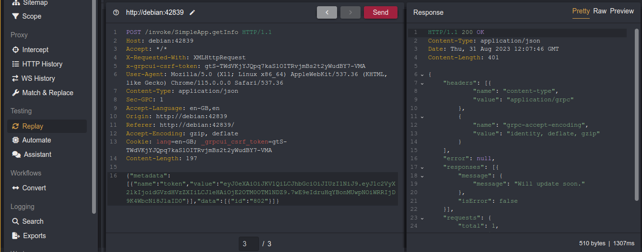Open the Replay sidebar item

[33, 126]
